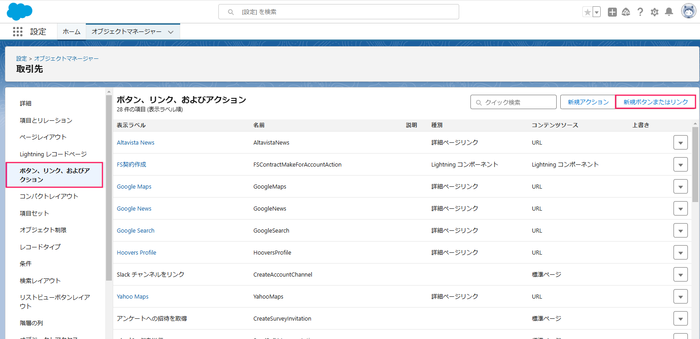This screenshot has height=339, width=700.
Task: Open リストビューボタンレイアウト in the sidebar
Action: pyautogui.click(x=55, y=302)
